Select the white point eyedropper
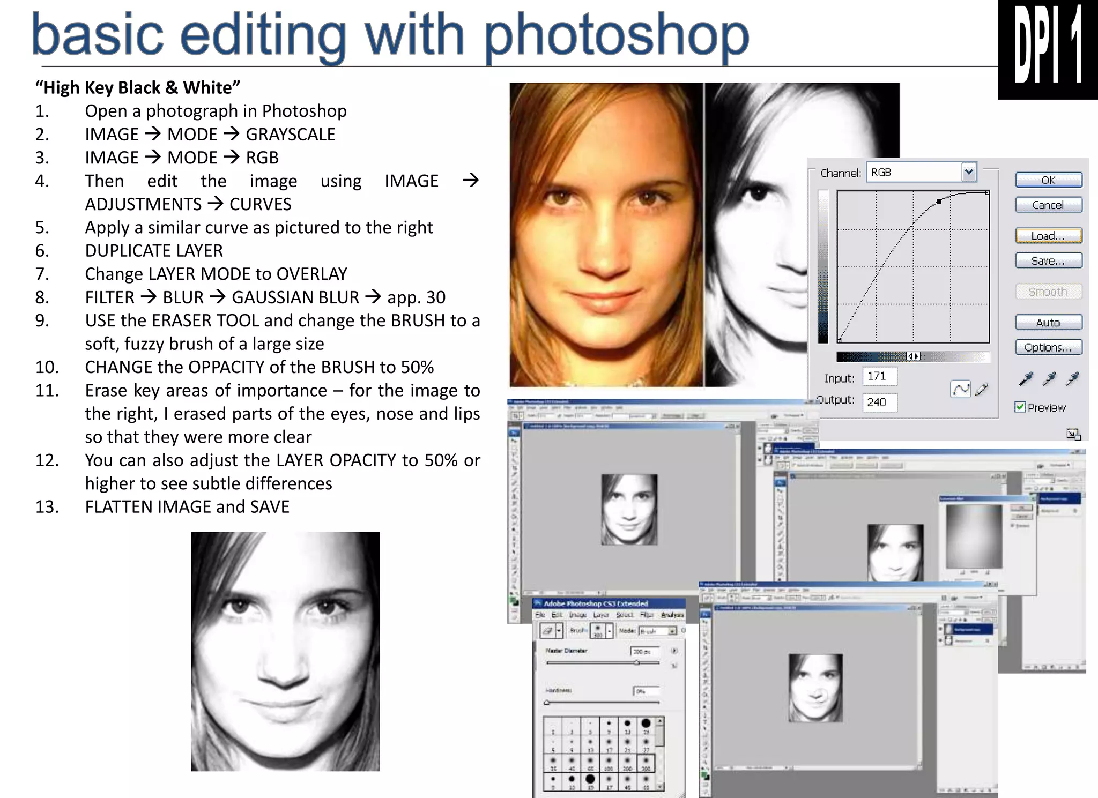The height and width of the screenshot is (798, 1098). [x=1072, y=379]
